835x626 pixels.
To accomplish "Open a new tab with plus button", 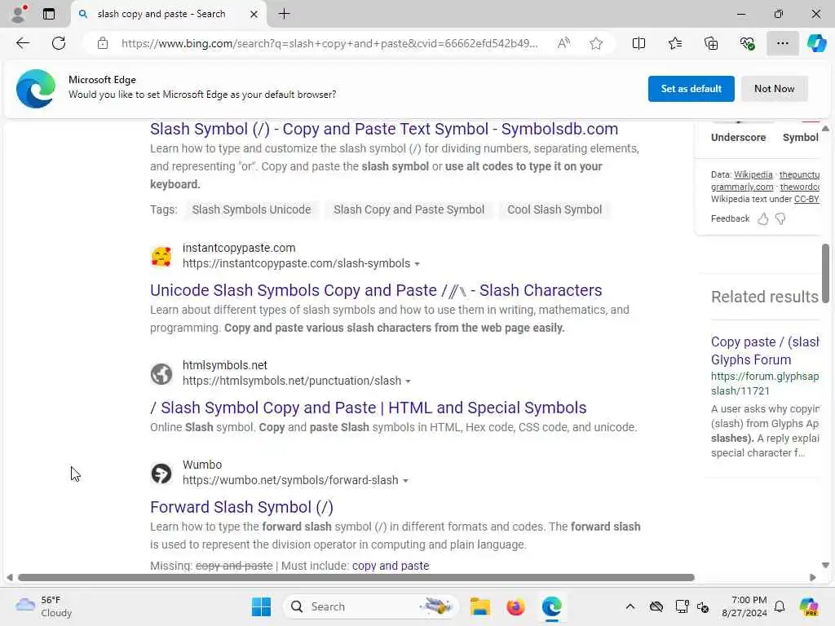I will point(285,14).
